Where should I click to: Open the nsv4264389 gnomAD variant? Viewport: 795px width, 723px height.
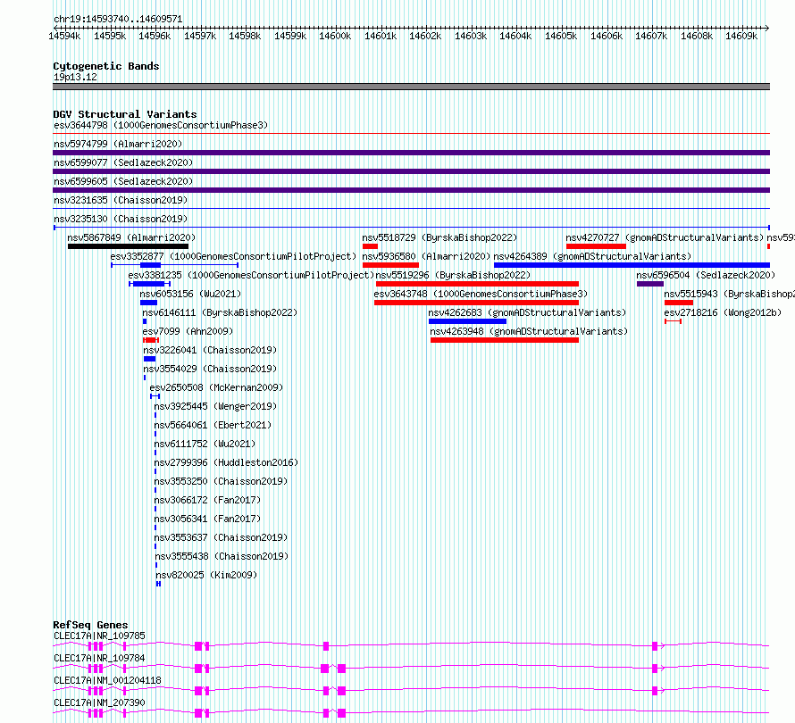pyautogui.click(x=592, y=256)
